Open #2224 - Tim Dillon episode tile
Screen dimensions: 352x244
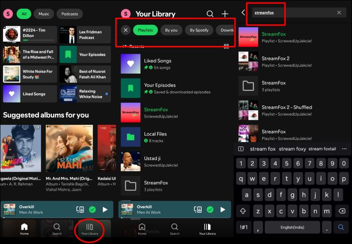click(x=30, y=34)
